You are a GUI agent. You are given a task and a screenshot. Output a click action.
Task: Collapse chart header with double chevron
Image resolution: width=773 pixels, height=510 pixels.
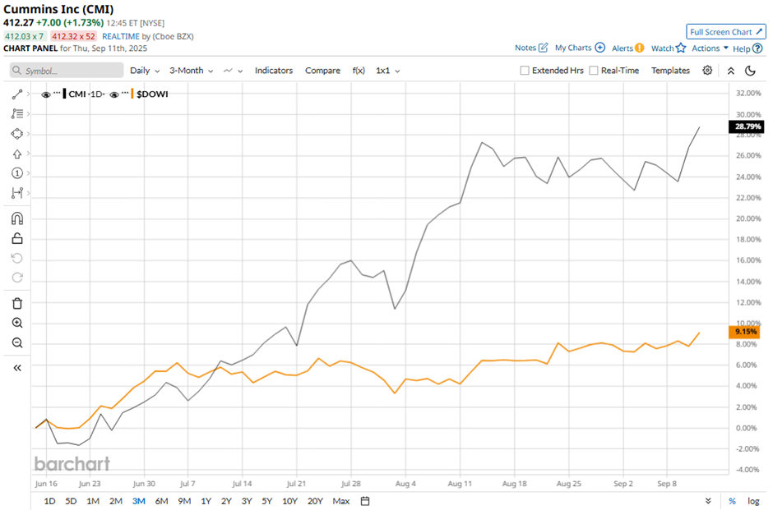click(x=730, y=71)
